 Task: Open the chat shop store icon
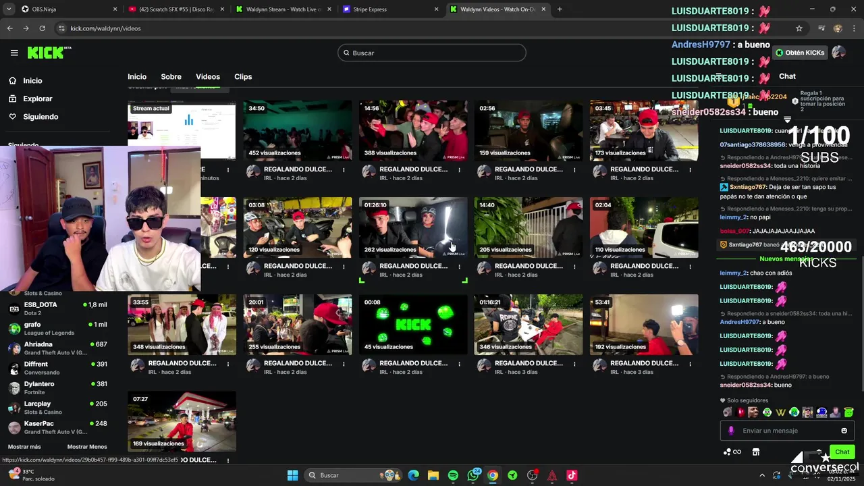pyautogui.click(x=756, y=452)
